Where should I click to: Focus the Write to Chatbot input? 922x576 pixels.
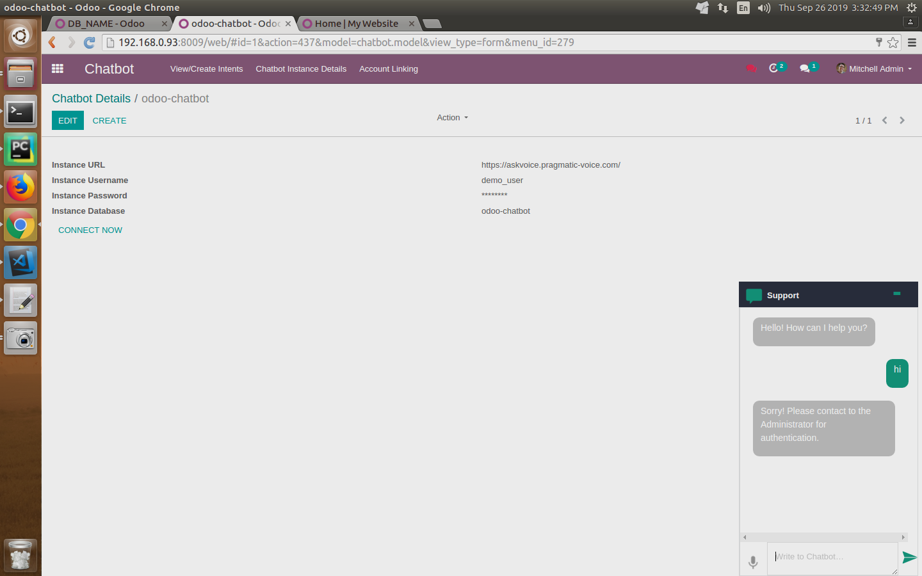pos(832,557)
